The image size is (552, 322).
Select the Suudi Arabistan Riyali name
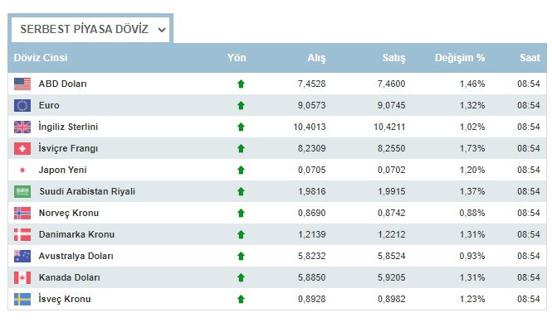tap(87, 191)
